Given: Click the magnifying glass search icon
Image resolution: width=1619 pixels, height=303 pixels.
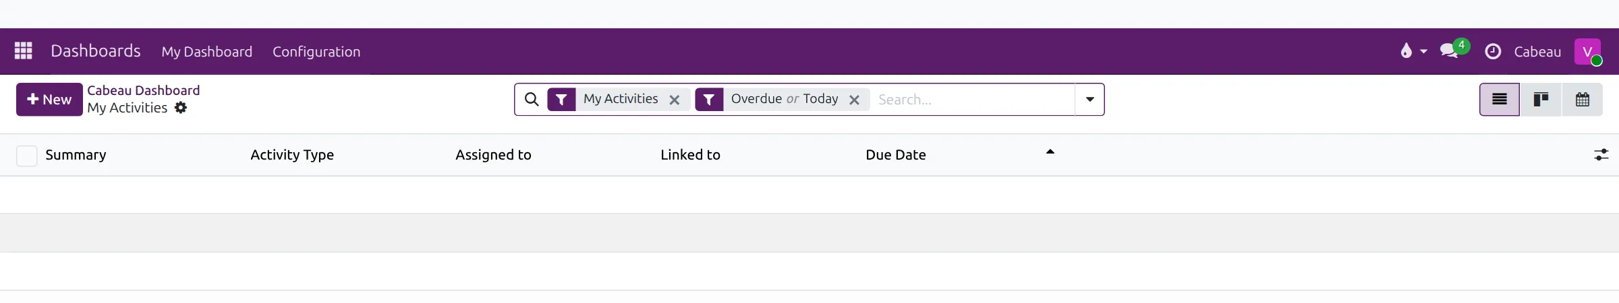Looking at the screenshot, I should pos(532,100).
